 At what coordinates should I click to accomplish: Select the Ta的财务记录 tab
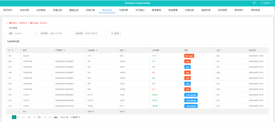point(13,41)
